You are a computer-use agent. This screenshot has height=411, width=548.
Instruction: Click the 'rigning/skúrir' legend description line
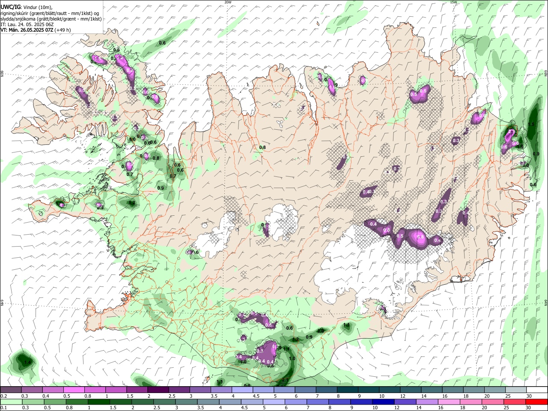click(x=50, y=13)
